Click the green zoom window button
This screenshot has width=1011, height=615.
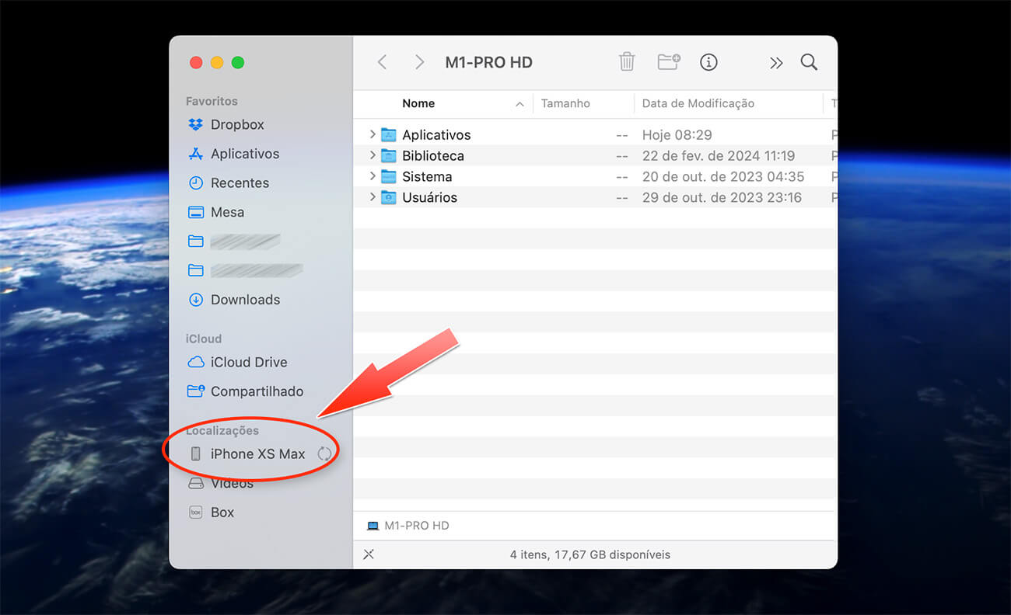point(238,62)
